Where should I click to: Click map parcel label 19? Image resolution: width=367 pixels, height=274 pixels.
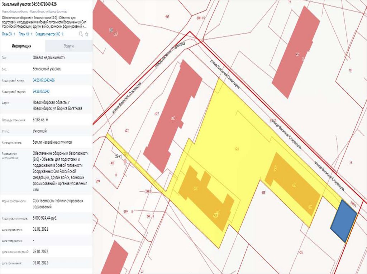351,163
